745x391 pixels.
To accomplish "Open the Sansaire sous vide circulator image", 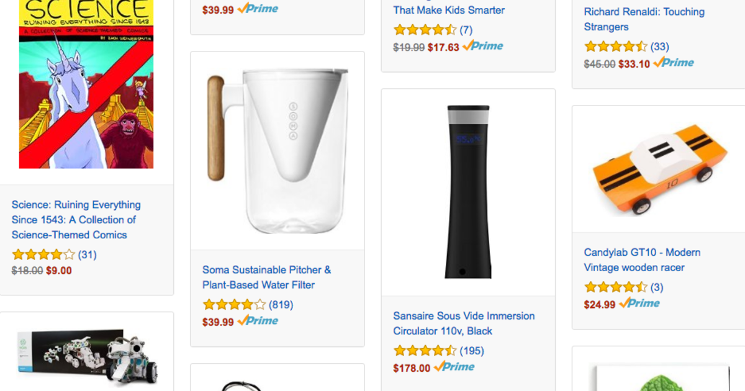I will 468,192.
